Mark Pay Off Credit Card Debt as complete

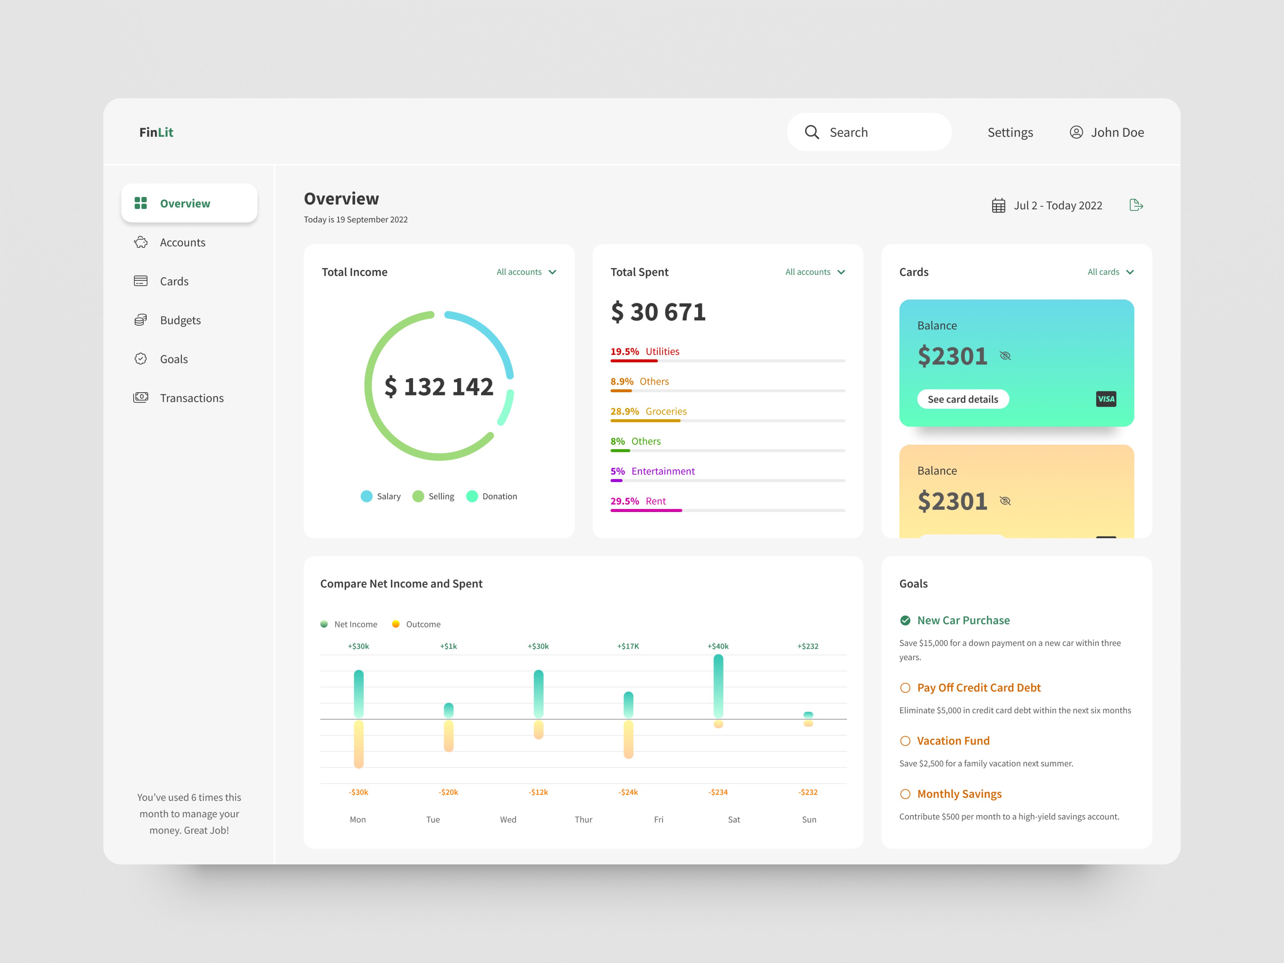point(905,688)
